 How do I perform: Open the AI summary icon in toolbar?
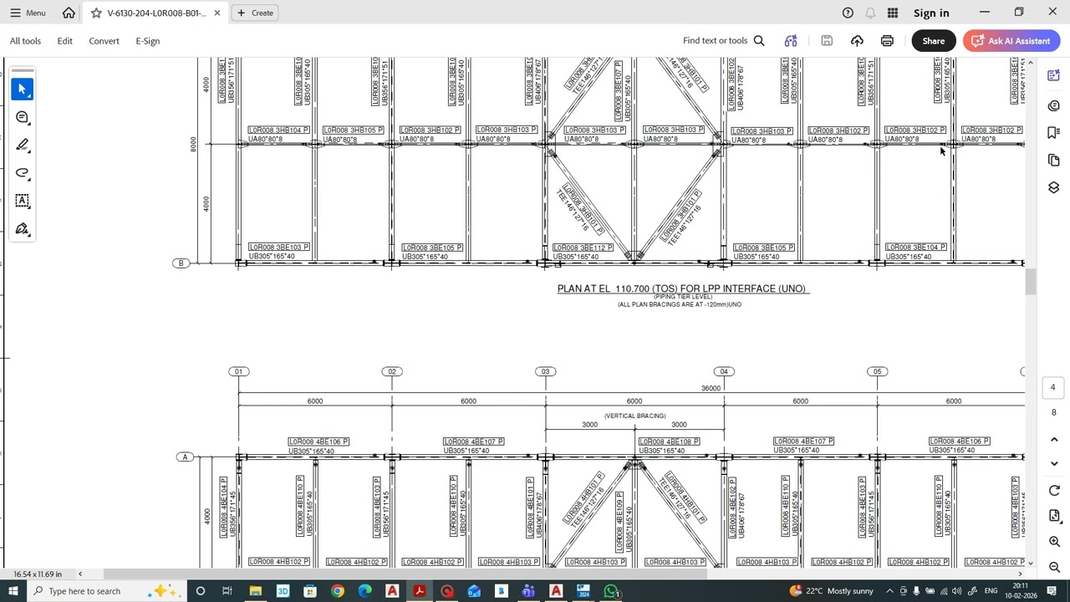791,41
